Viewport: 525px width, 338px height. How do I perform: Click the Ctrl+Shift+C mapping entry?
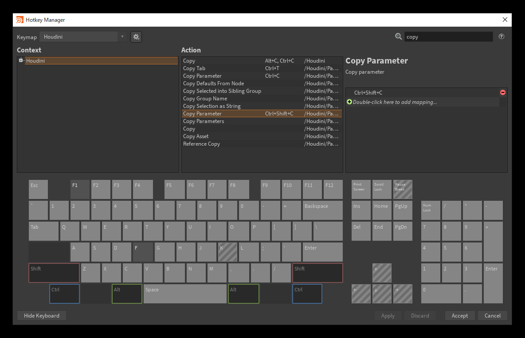coord(423,92)
